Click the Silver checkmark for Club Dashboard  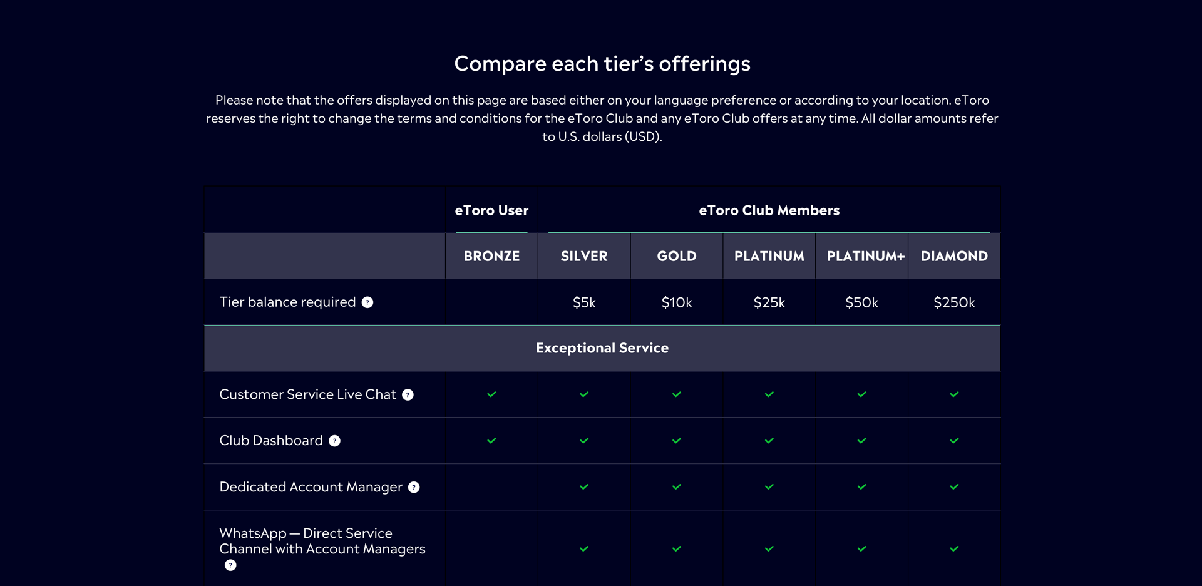pos(584,441)
